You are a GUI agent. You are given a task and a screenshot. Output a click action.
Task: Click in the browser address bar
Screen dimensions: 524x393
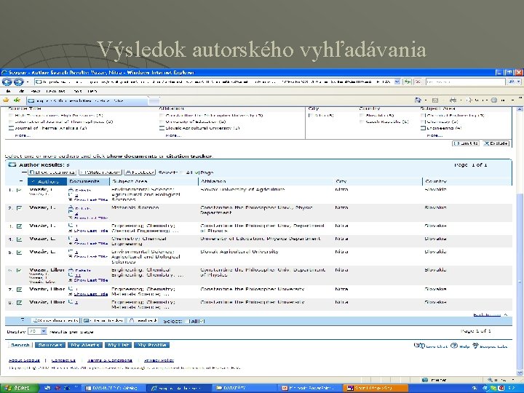(x=214, y=82)
